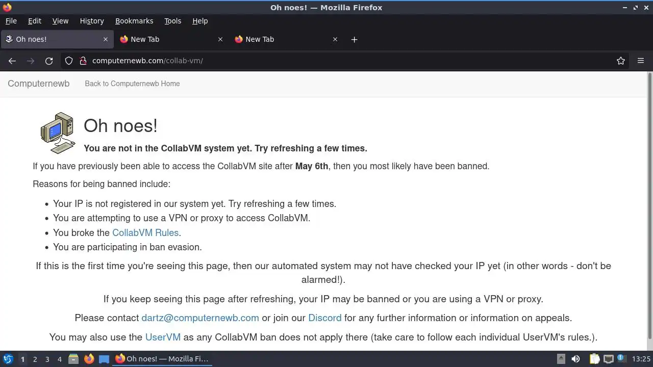The height and width of the screenshot is (367, 653).
Task: Open the removable media tray icon
Action: click(561, 359)
